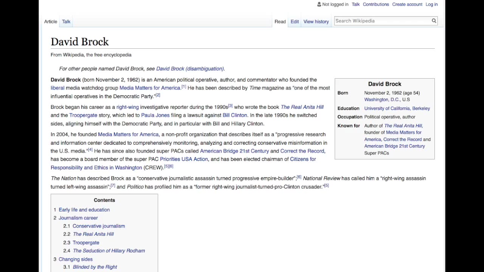Click the not-logged-in user icon
This screenshot has height=272, width=484.
pos(319,4)
